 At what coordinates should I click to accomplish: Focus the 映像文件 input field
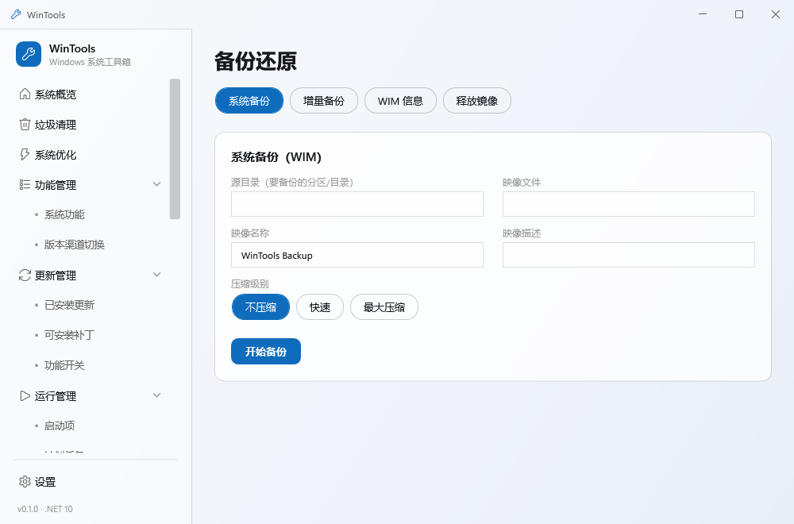628,204
